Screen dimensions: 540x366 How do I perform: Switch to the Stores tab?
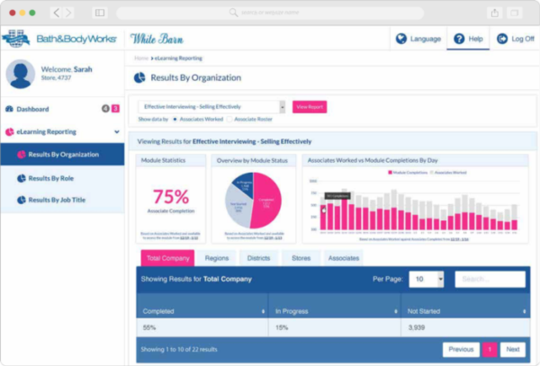tap(301, 258)
